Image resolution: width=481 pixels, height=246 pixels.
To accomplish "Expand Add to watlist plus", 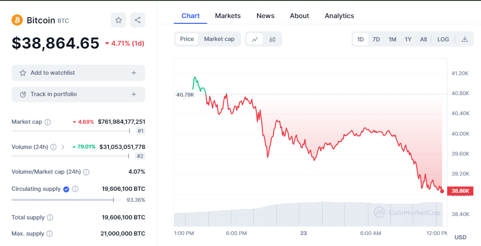I will pos(134,73).
